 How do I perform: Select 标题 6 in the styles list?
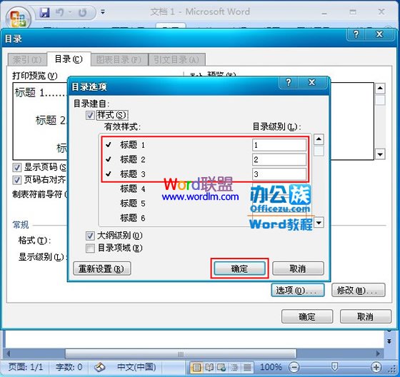pyautogui.click(x=133, y=218)
